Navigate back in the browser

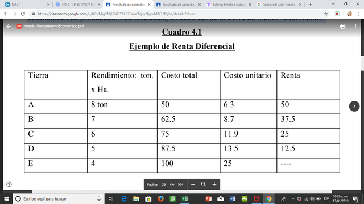6,14
